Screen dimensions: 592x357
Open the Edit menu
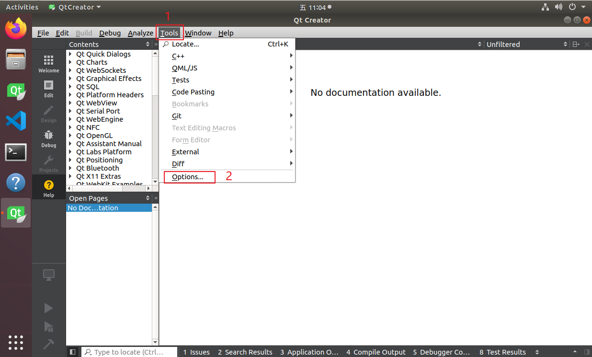coord(62,33)
